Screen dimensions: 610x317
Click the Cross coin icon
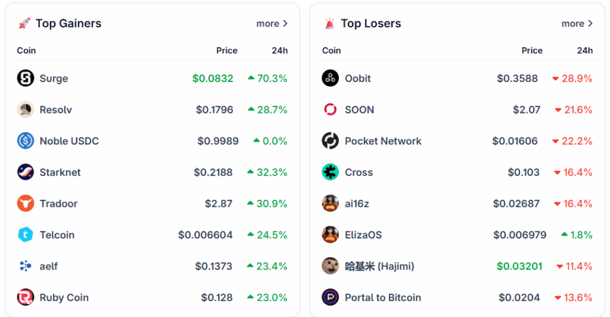pos(331,172)
